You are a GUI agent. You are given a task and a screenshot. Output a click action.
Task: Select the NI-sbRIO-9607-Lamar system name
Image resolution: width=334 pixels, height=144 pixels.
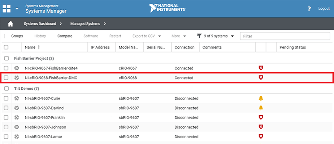tap(43, 137)
